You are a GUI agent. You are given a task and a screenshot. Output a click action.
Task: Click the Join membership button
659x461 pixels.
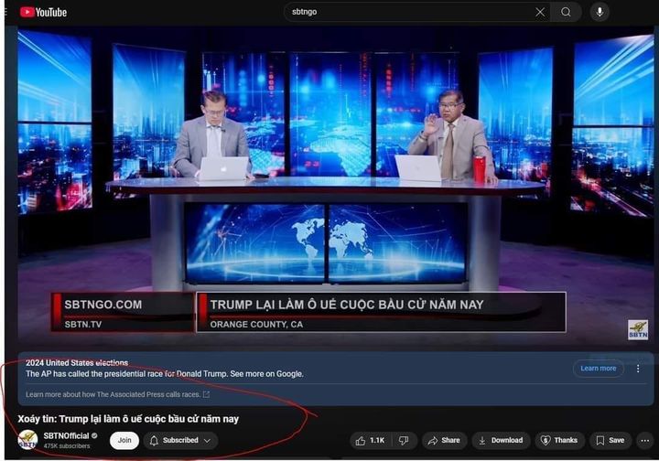click(124, 440)
